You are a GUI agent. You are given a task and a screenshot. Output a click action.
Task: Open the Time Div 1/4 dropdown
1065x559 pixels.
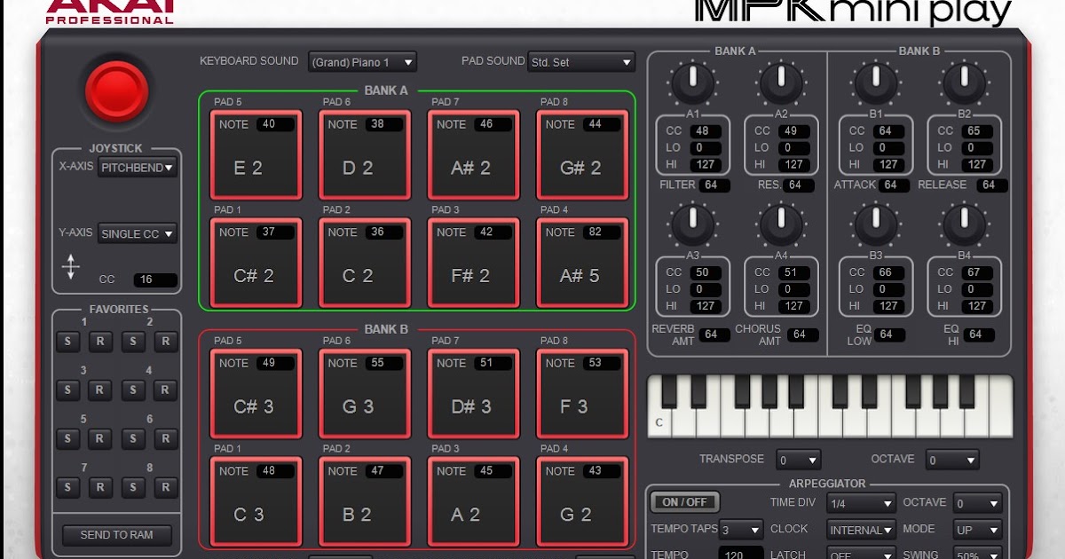[x=859, y=501]
